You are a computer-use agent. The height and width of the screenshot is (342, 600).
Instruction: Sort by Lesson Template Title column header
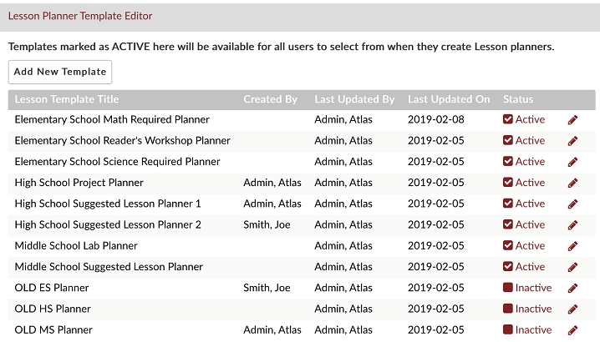(67, 99)
